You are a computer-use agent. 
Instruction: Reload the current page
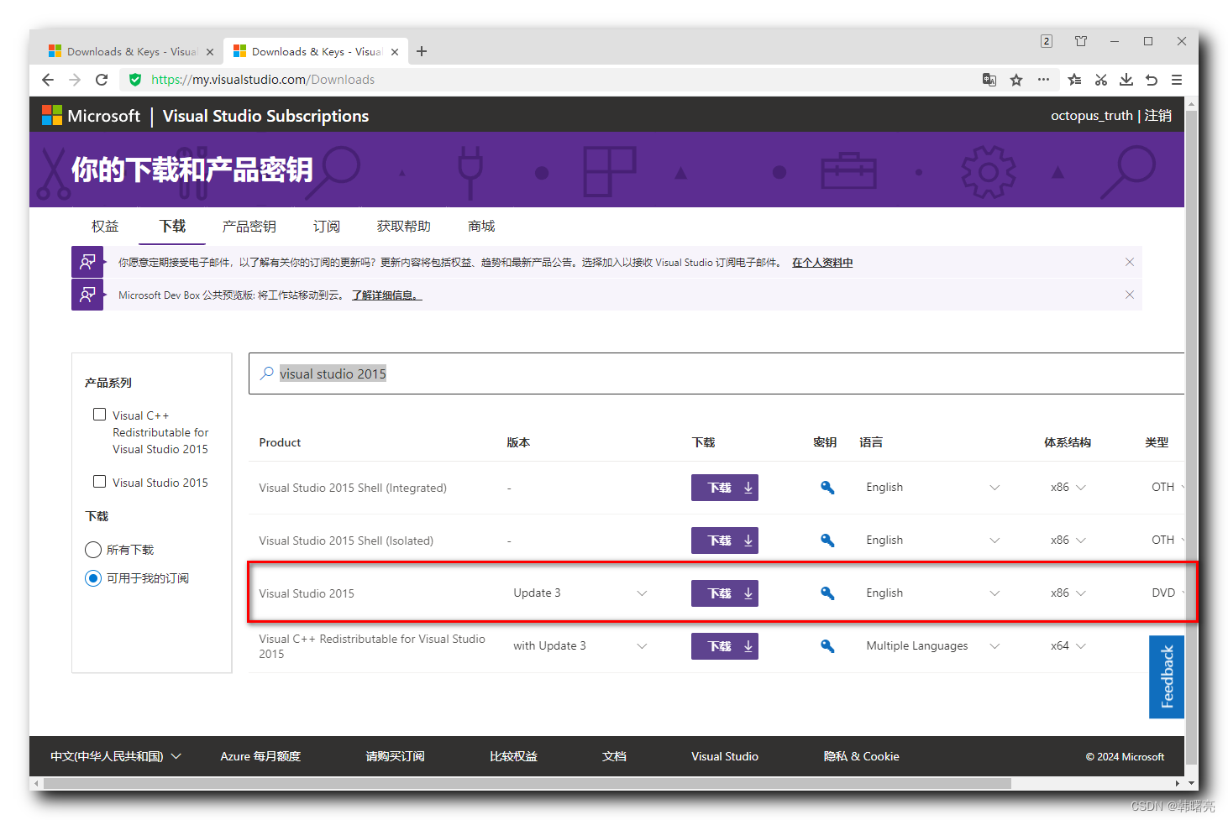click(x=102, y=80)
